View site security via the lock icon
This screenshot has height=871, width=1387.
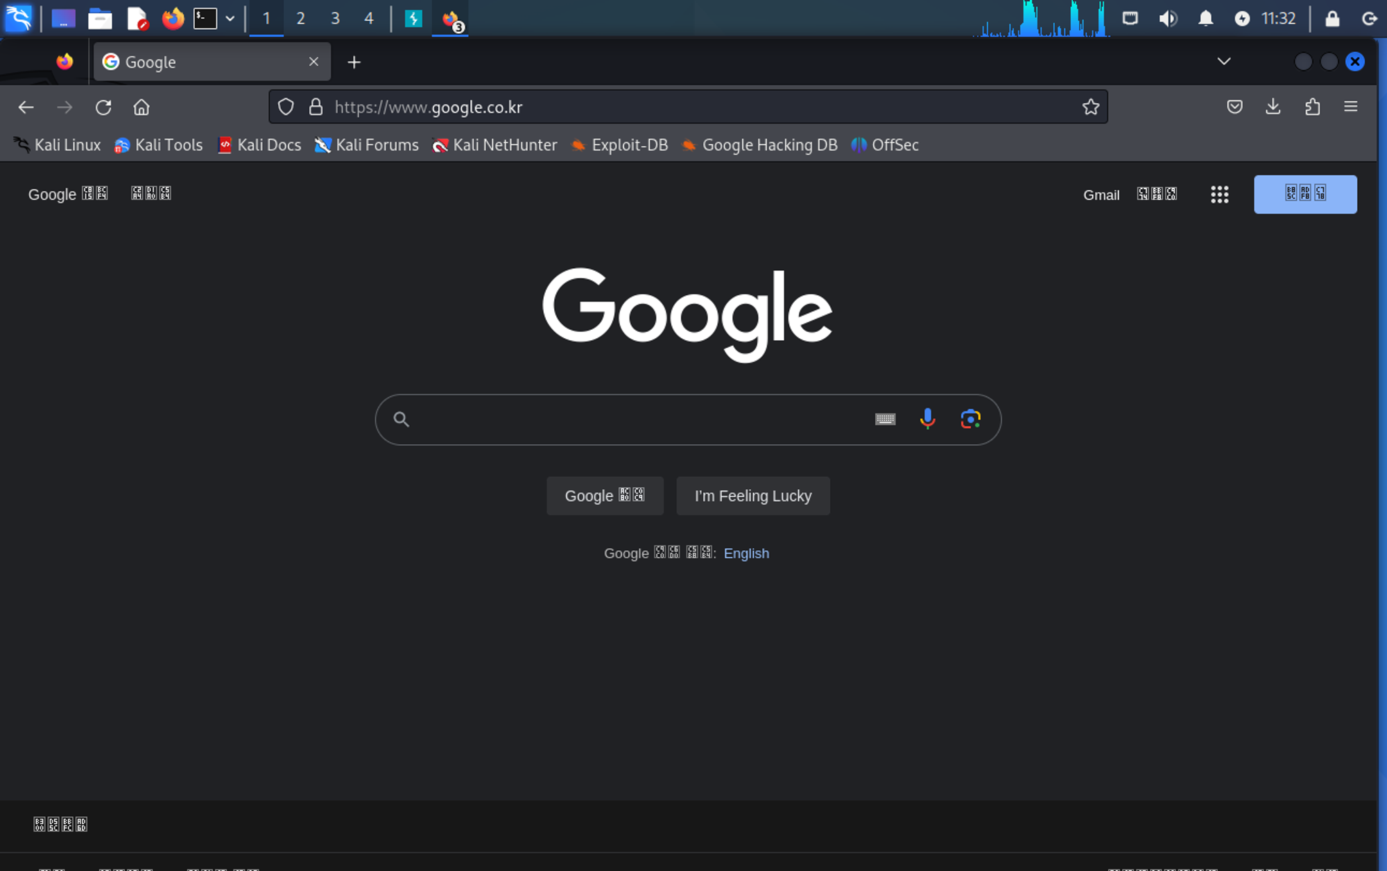[x=316, y=107]
